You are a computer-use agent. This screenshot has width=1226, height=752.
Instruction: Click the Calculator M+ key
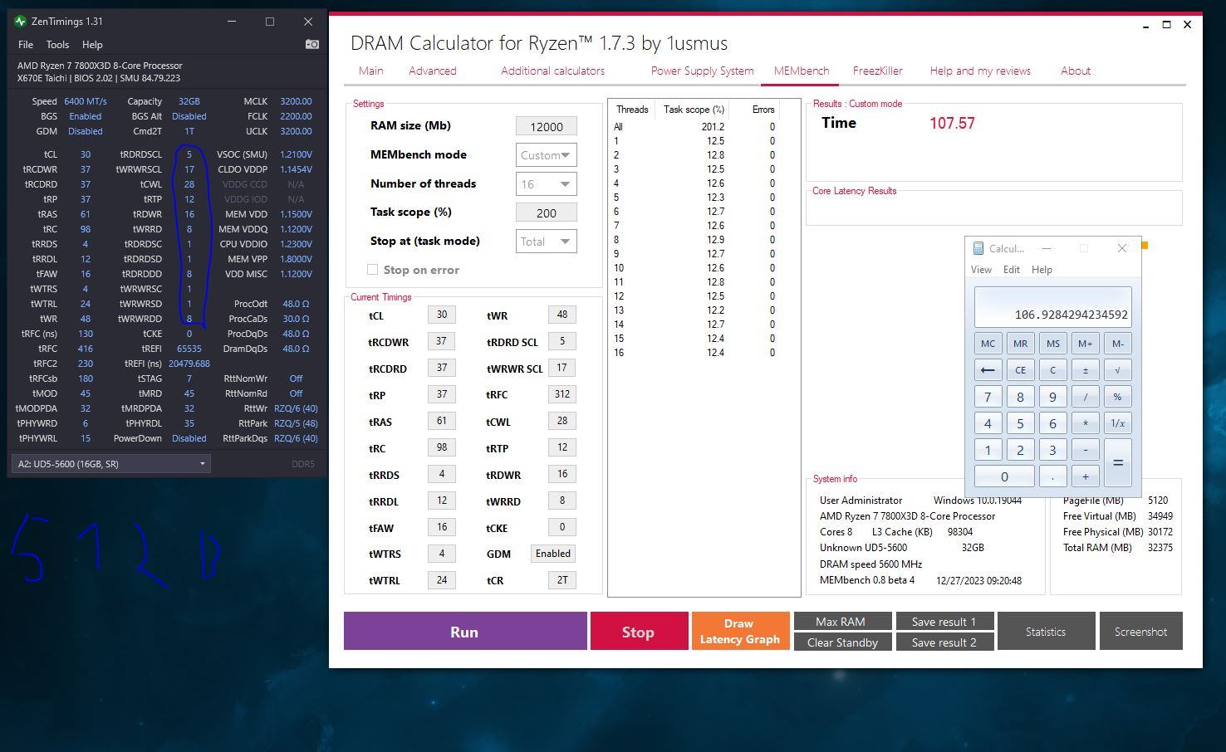(x=1085, y=344)
